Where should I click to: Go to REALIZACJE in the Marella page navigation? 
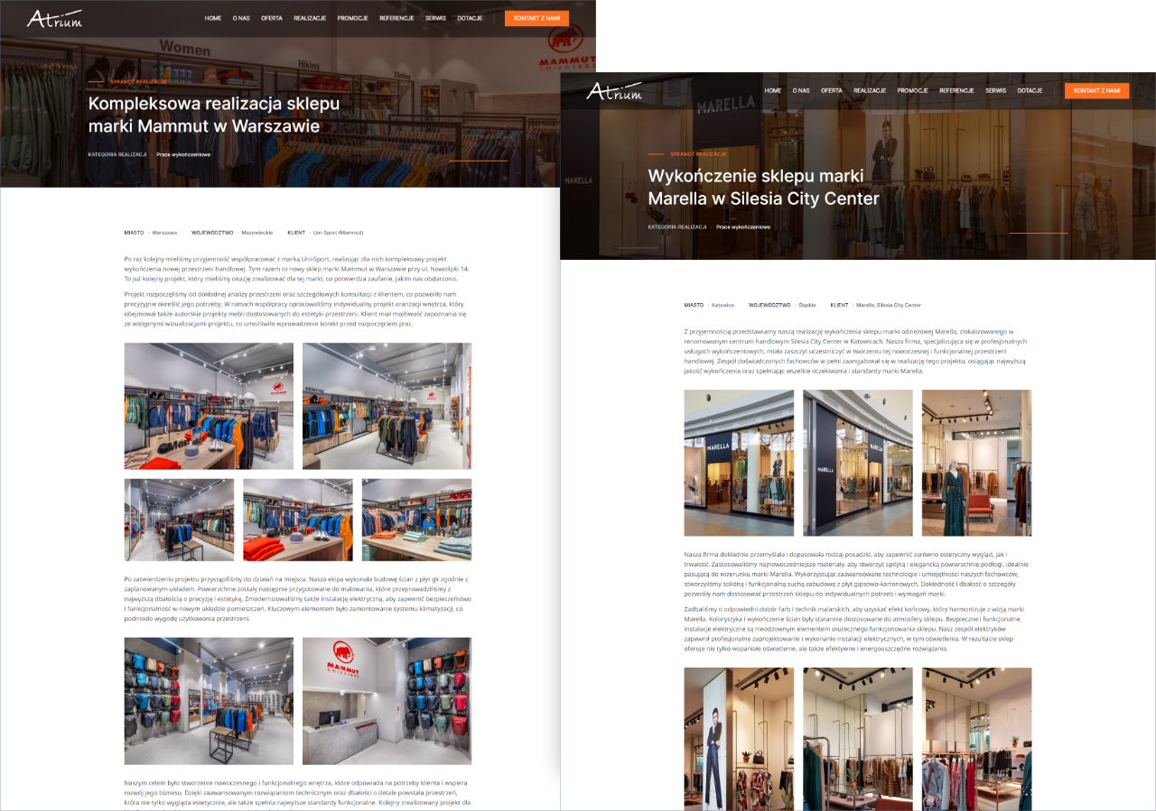pos(870,91)
